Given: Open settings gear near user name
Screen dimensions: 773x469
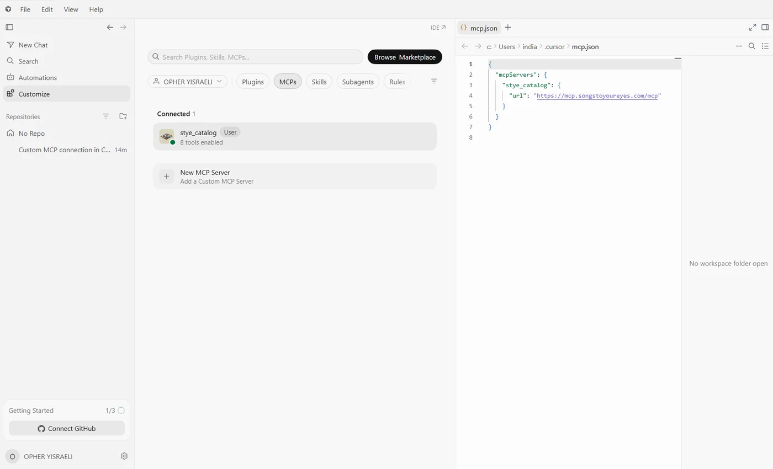Looking at the screenshot, I should coord(124,456).
